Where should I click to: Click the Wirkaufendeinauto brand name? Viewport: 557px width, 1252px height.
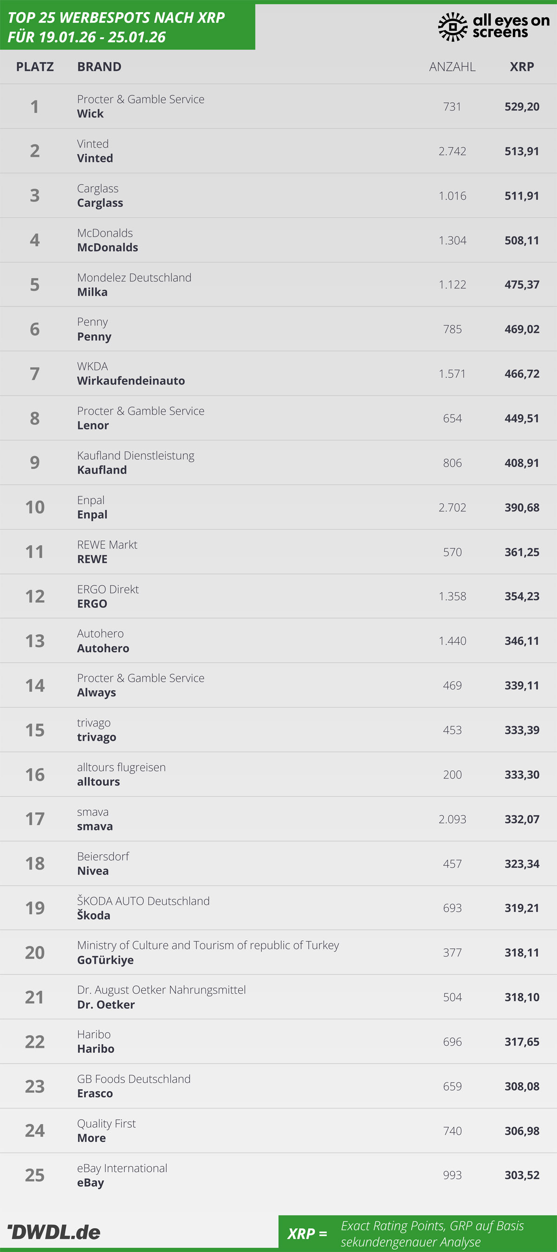[x=130, y=381]
